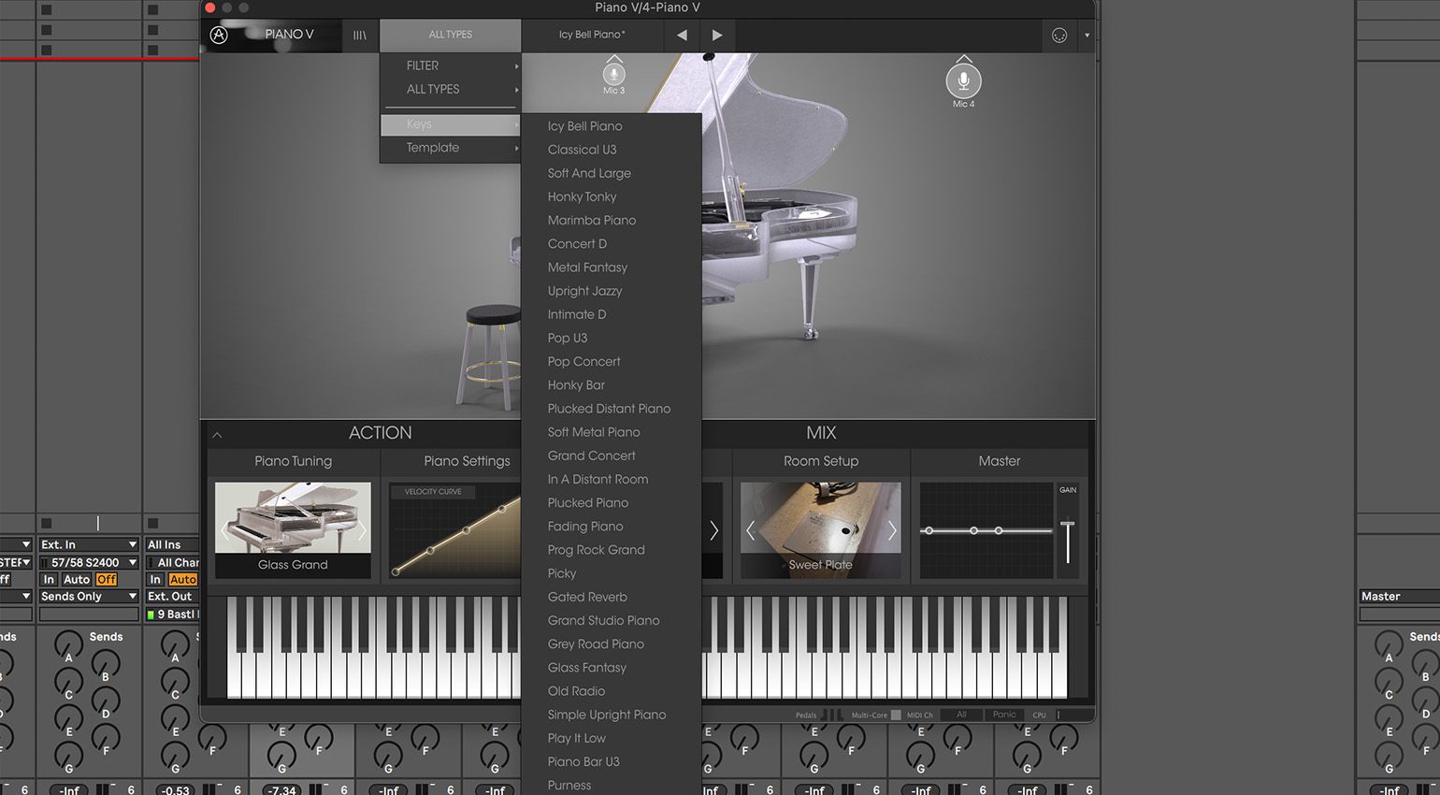
Task: Previous room arrow on Sweet Plate
Action: coord(750,531)
